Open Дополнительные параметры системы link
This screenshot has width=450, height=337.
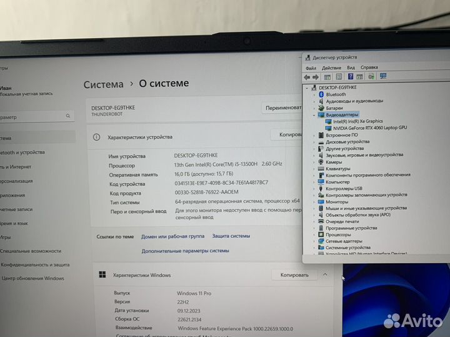pos(185,251)
